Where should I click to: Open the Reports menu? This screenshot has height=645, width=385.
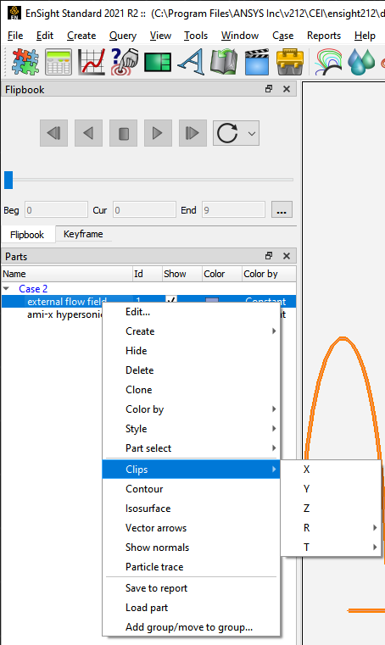[324, 36]
